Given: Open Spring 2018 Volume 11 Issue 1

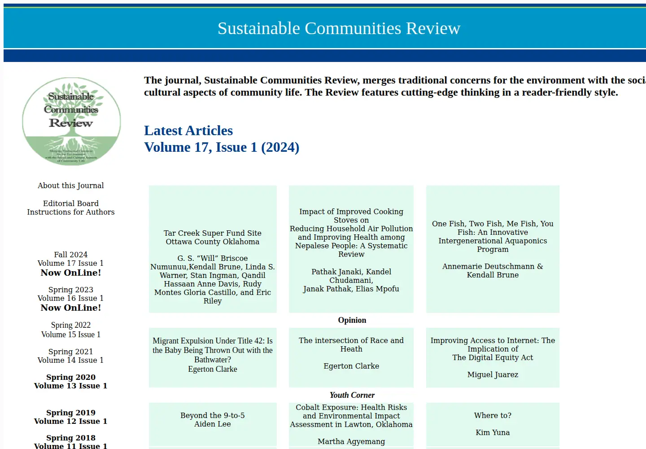Looking at the screenshot, I should (71, 442).
